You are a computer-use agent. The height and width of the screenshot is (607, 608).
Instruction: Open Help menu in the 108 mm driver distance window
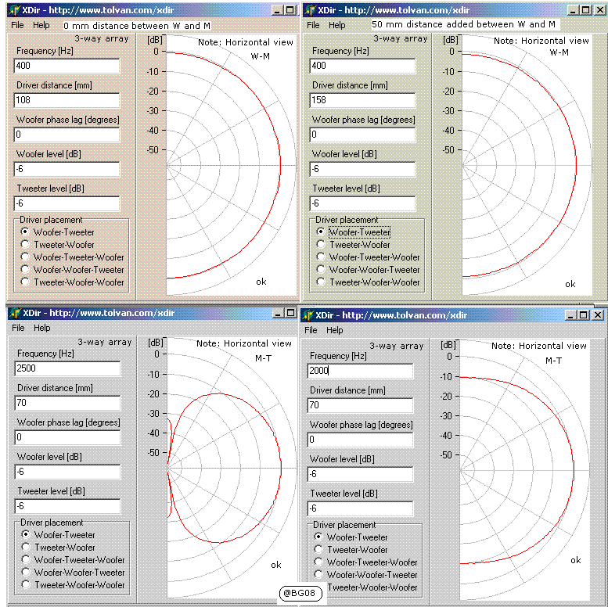pos(41,25)
